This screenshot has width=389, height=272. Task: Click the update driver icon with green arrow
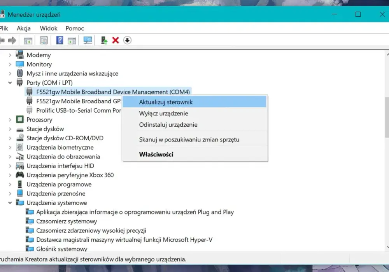tap(104, 40)
